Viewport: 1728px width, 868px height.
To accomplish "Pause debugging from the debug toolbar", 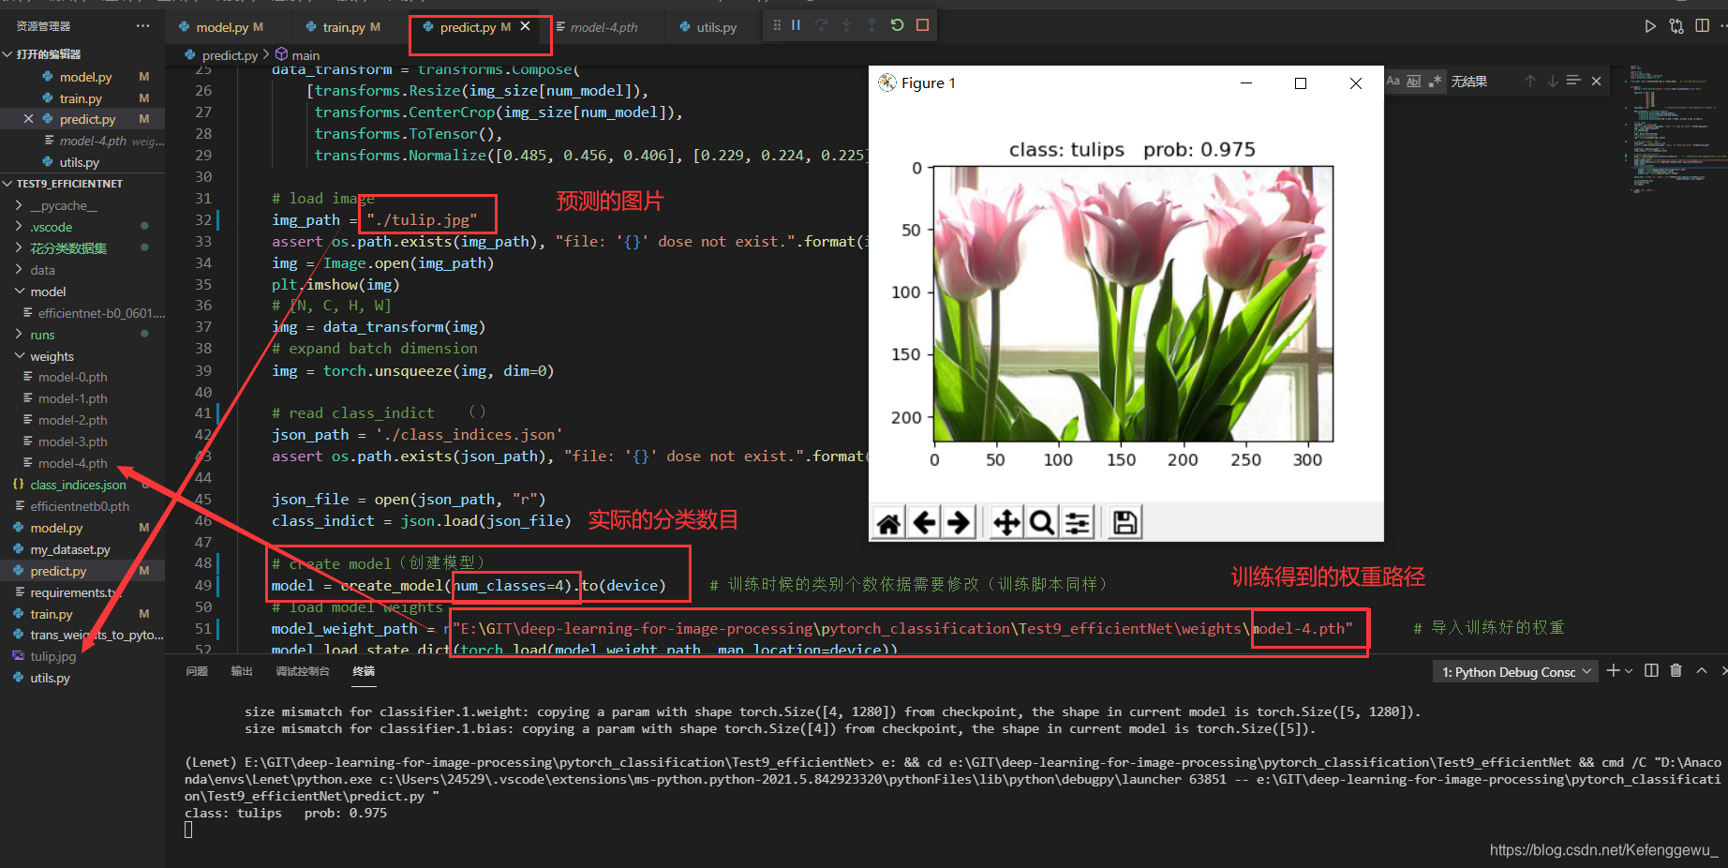I will pos(796,25).
